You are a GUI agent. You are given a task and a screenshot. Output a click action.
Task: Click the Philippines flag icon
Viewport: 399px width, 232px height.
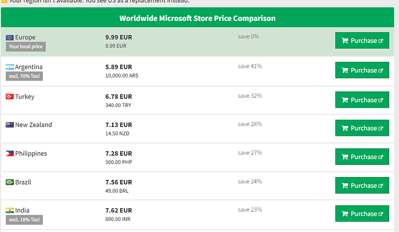10,154
